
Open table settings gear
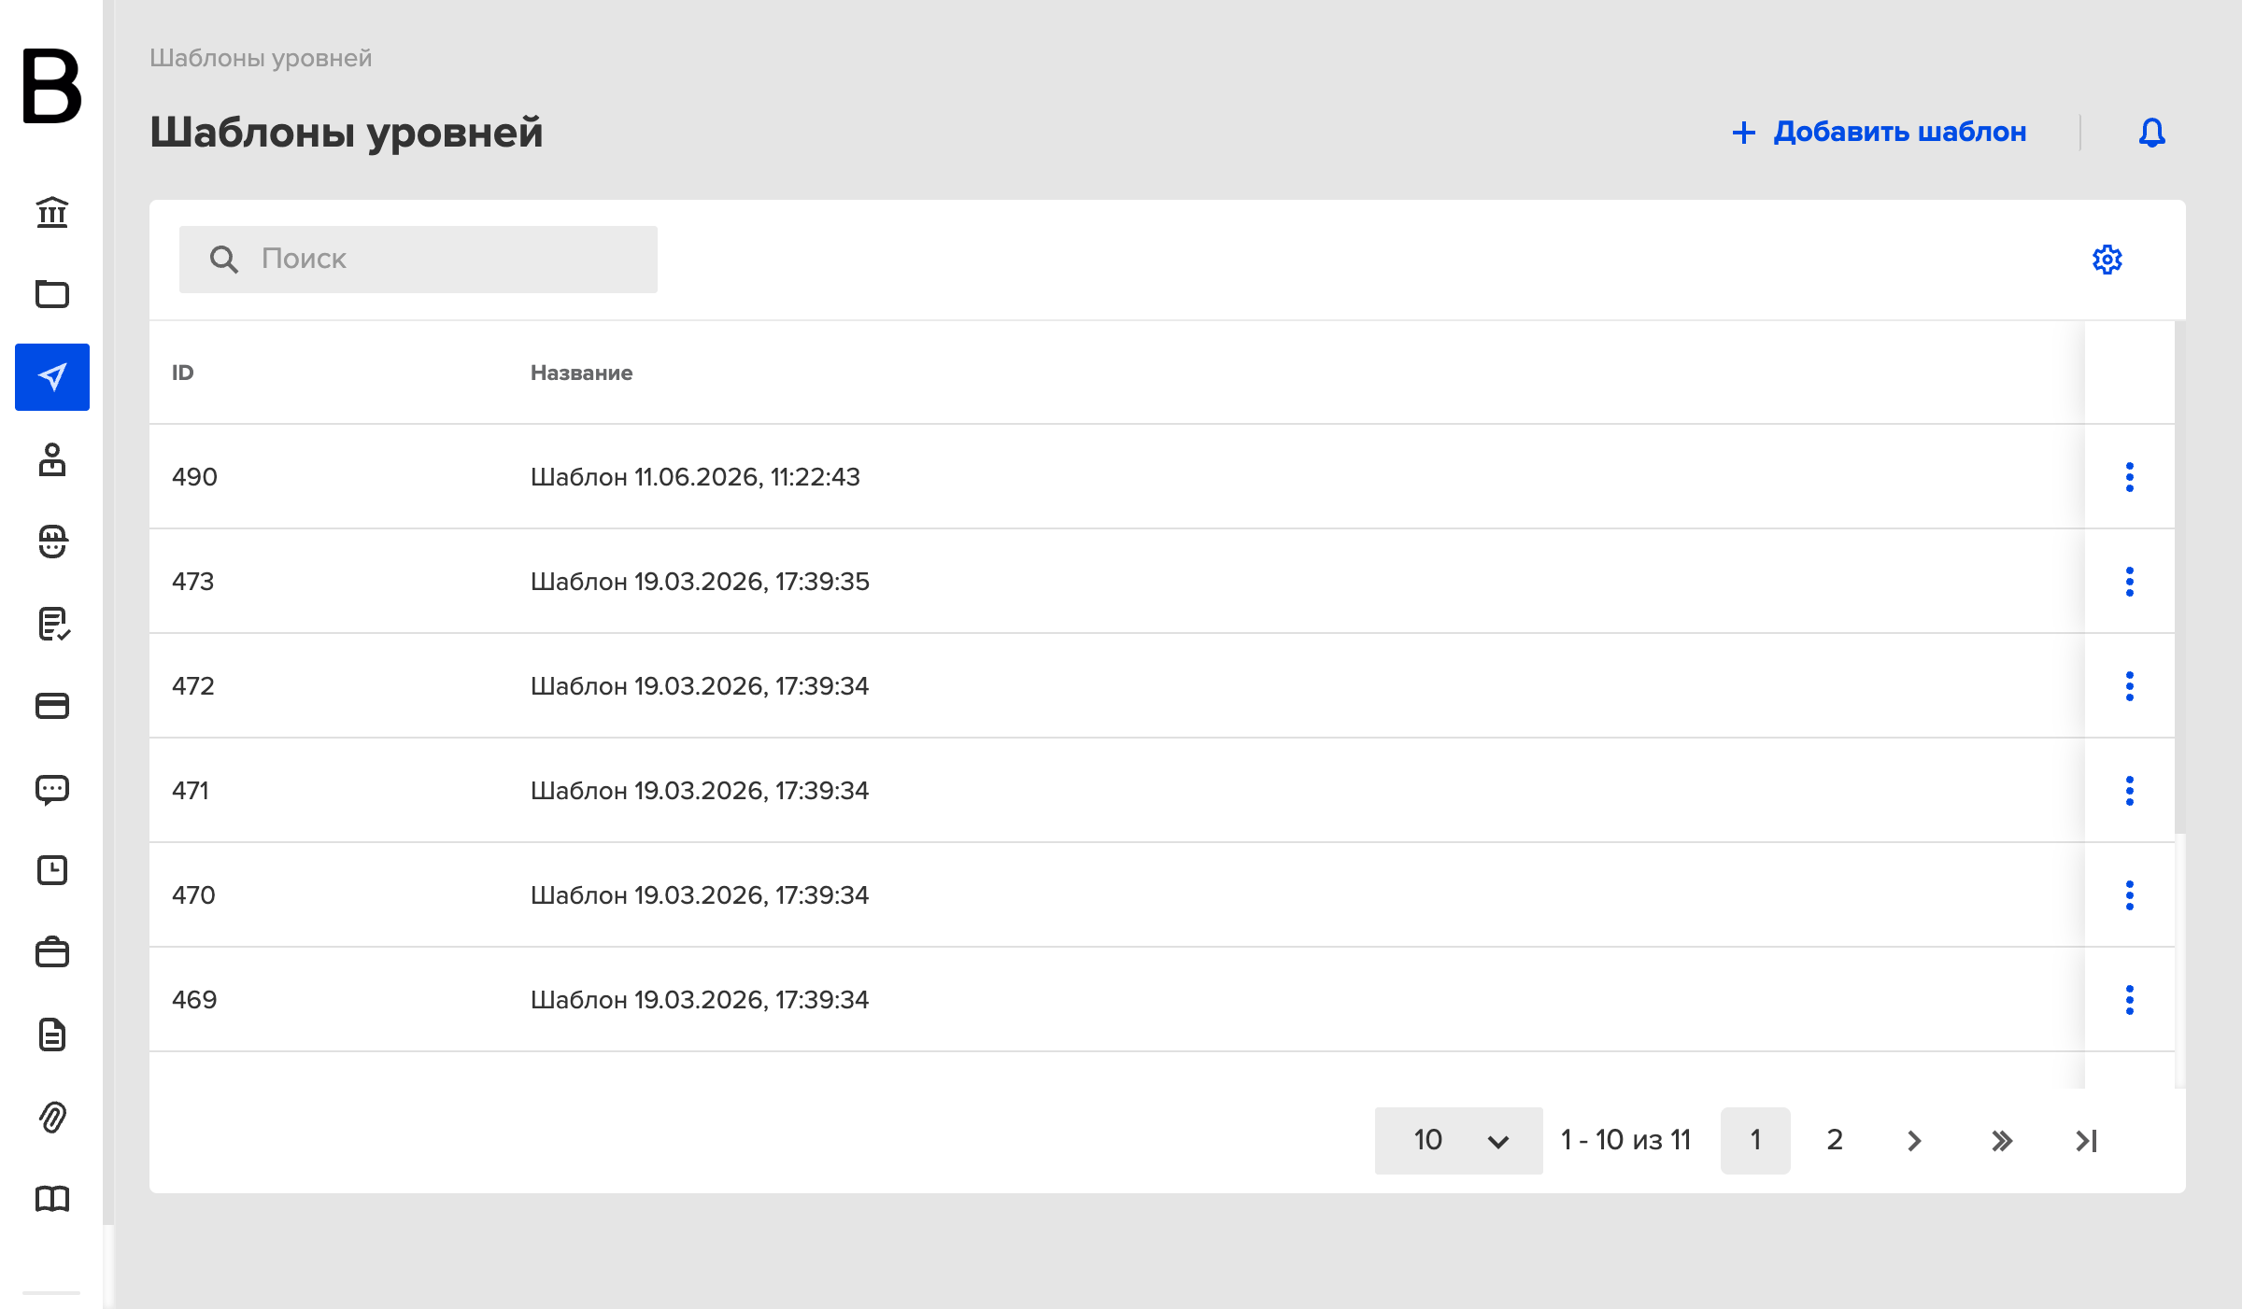(x=2107, y=260)
